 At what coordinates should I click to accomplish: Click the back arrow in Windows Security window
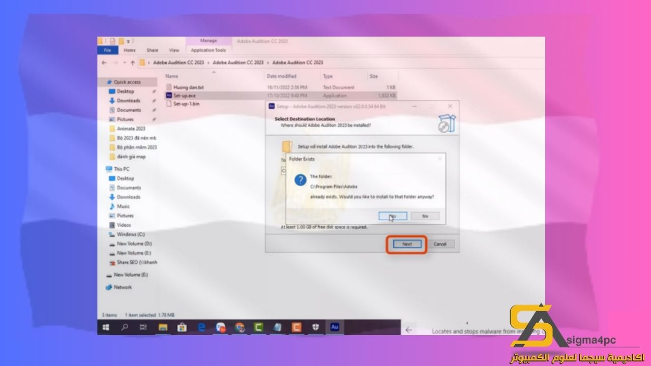tap(408, 330)
